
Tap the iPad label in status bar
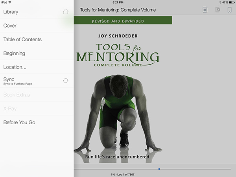point(4,2)
